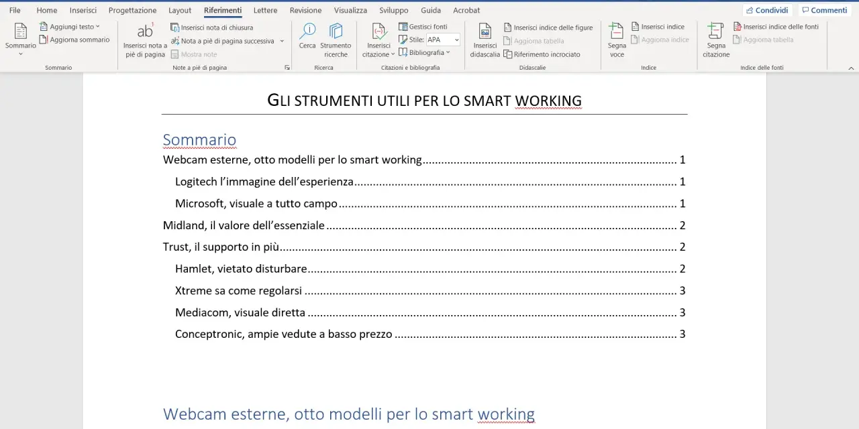Click Inserisci indice delle figure
The image size is (859, 429).
[x=548, y=27]
